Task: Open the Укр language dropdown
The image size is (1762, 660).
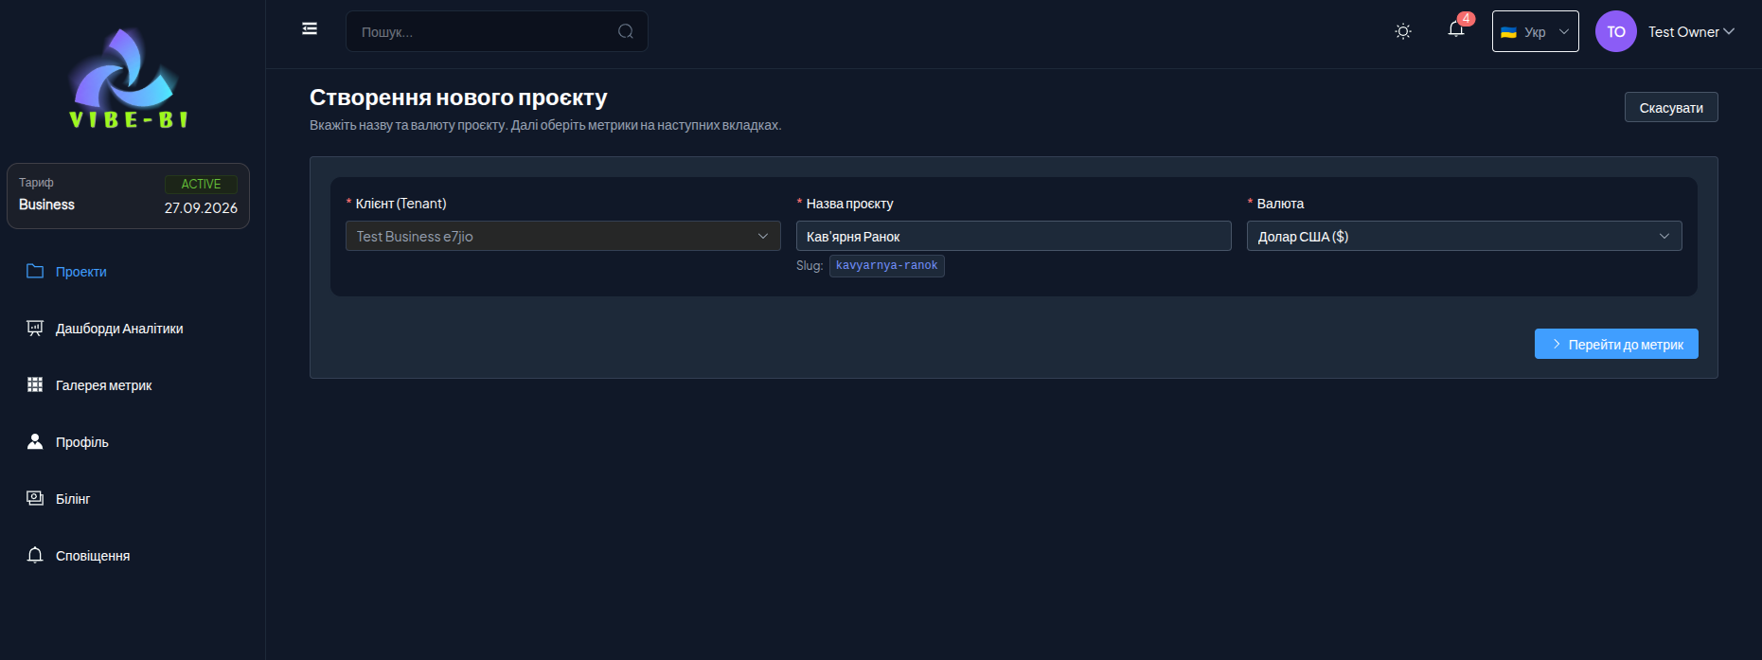Action: coord(1535,31)
